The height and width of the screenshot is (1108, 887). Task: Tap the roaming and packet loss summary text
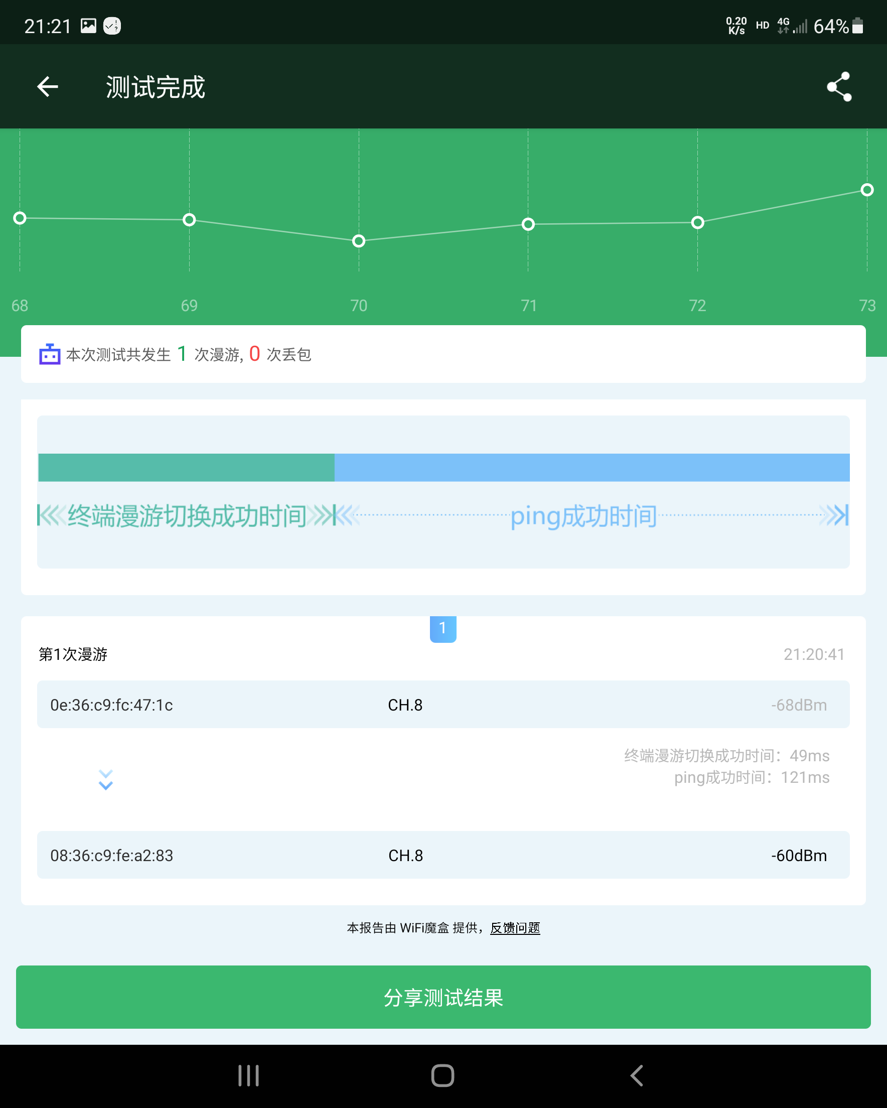pos(189,354)
